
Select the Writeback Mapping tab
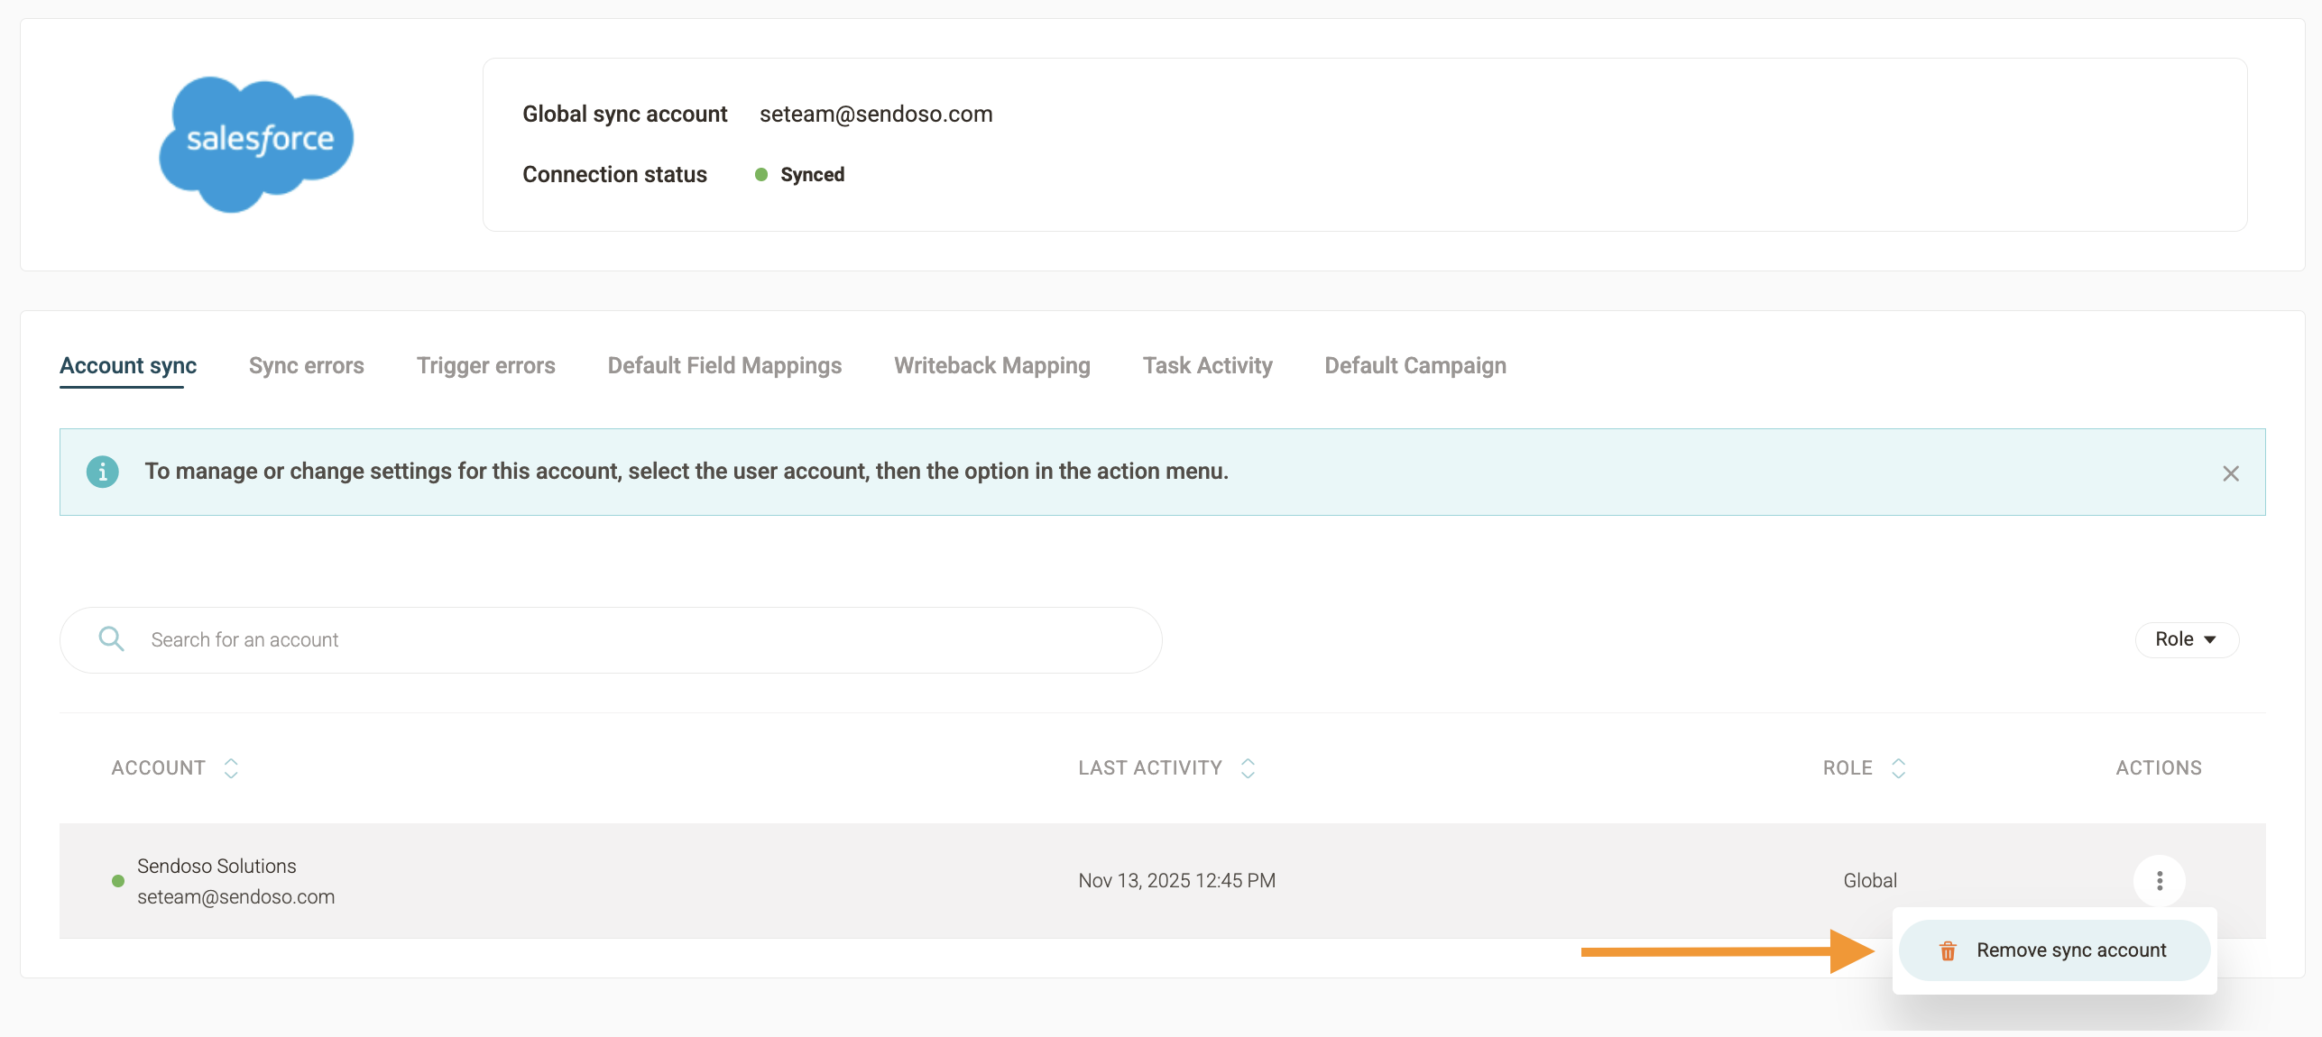click(992, 365)
